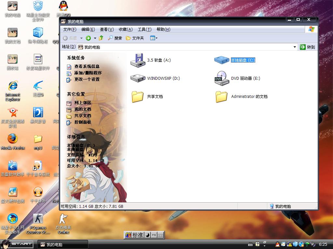333x249 pixels.
Task: Click the 我的文档 desktop icon
Action: (x=13, y=36)
